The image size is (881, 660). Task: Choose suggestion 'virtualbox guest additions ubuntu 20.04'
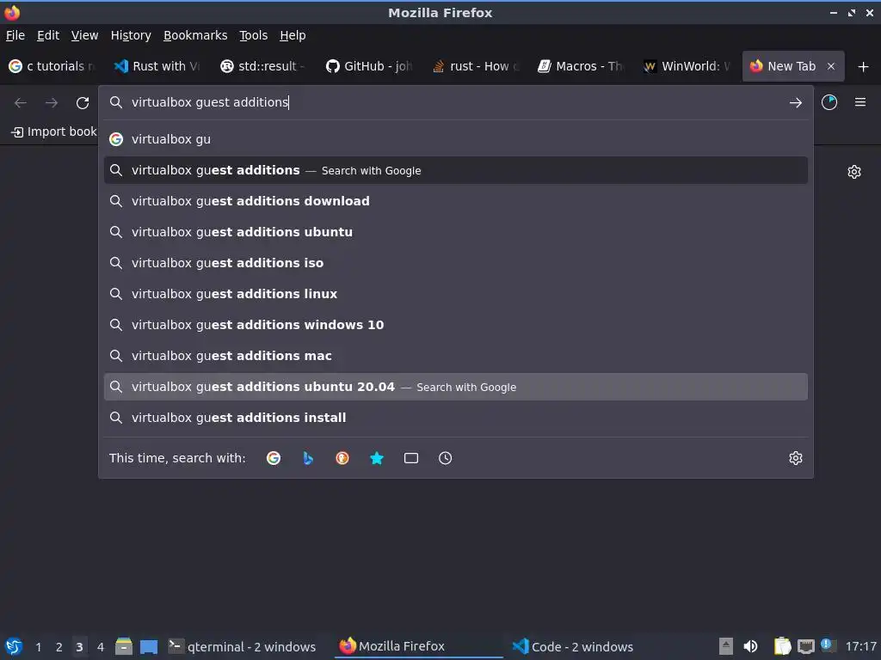pos(456,387)
